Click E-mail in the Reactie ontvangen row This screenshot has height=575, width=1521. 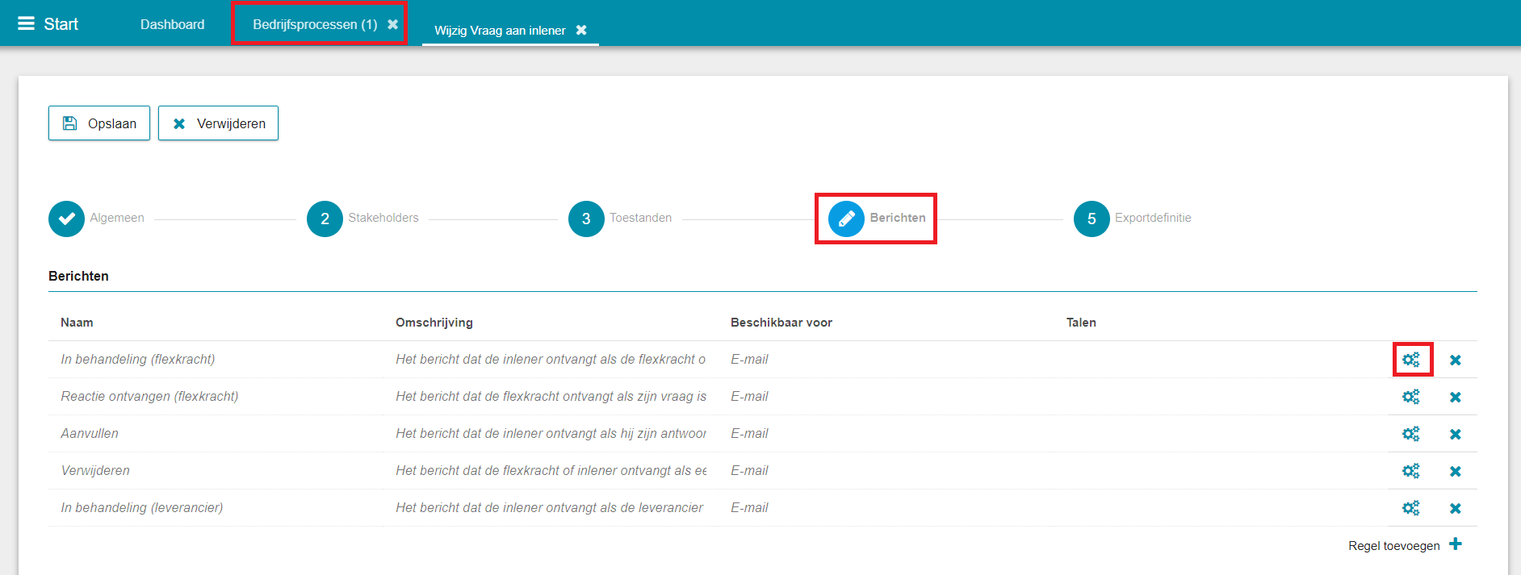[x=749, y=396]
